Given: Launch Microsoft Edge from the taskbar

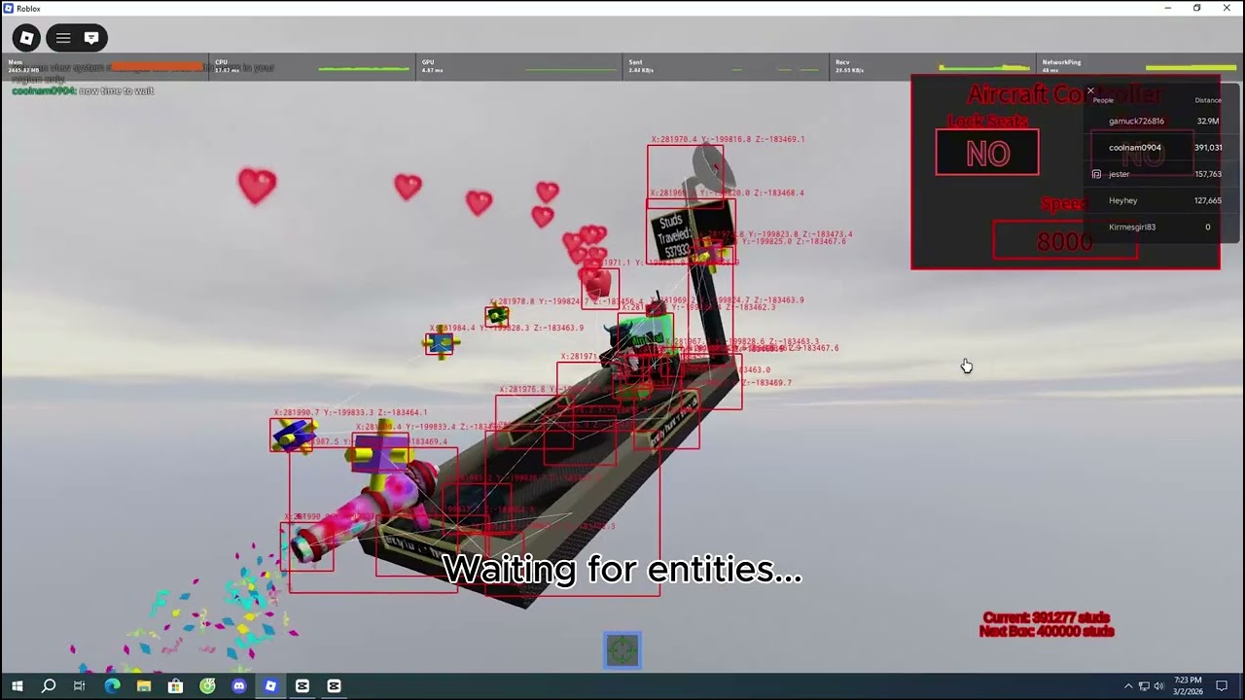Looking at the screenshot, I should [x=112, y=686].
